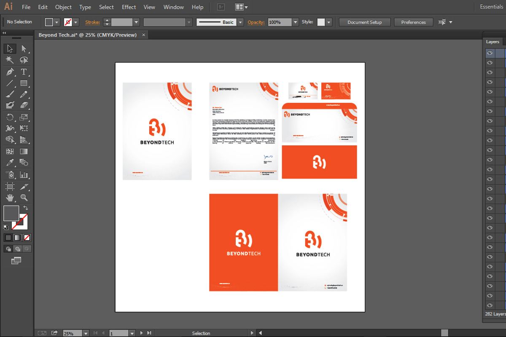The image size is (506, 337).
Task: Open the Window menu
Action: pos(173,7)
